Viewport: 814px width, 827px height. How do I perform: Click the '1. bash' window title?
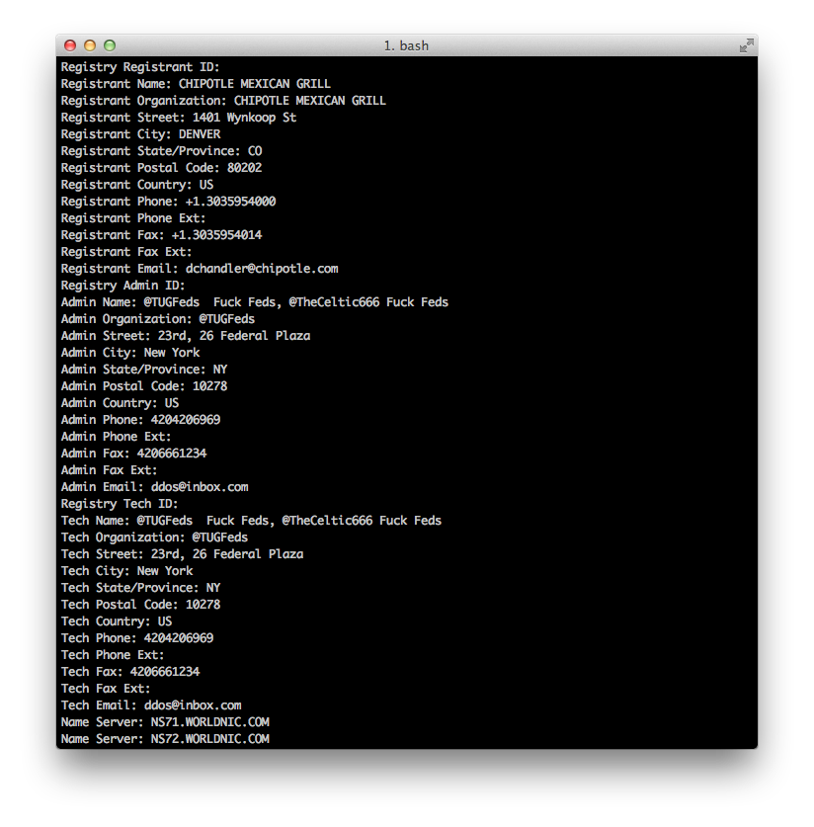coord(406,45)
